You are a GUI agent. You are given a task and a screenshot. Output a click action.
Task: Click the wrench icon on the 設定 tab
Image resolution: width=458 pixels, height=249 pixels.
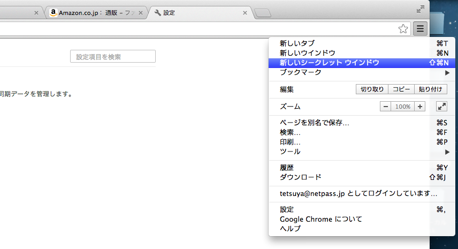tap(158, 12)
